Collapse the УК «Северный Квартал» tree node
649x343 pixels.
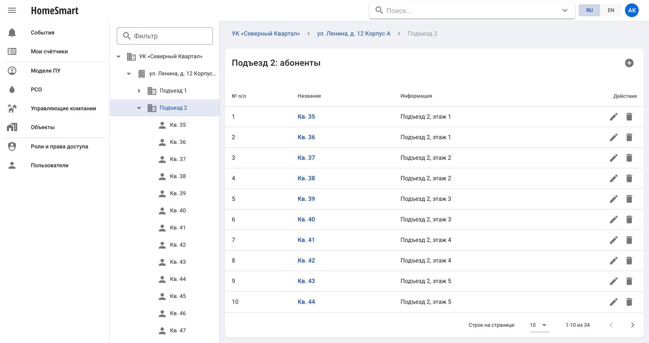click(118, 57)
